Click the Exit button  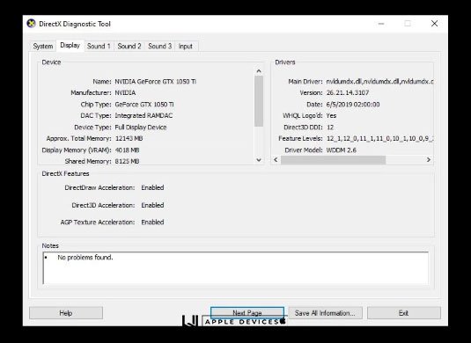click(x=404, y=313)
